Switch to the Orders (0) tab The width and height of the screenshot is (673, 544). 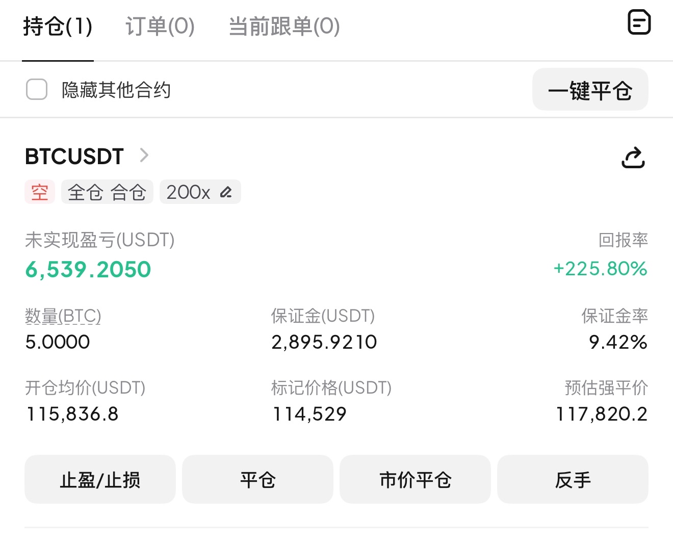click(x=160, y=26)
